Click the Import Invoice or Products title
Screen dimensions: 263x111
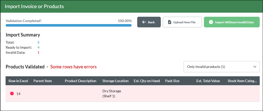coord(34,6)
